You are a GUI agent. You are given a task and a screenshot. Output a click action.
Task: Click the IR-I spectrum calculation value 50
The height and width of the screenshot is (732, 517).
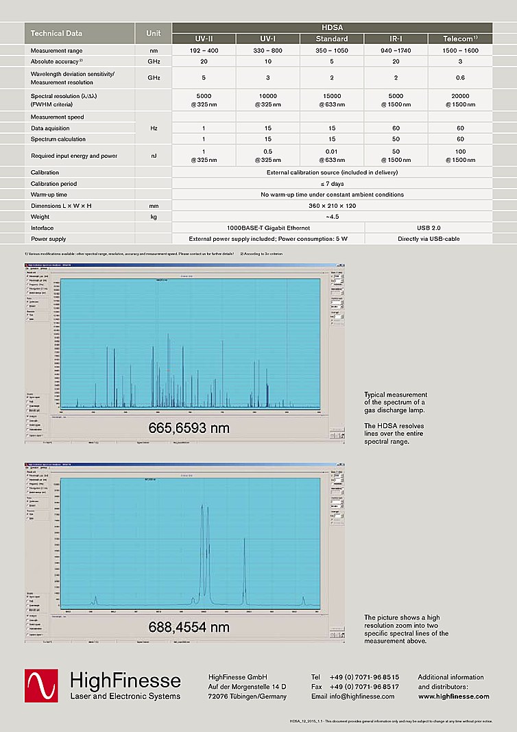(x=396, y=139)
